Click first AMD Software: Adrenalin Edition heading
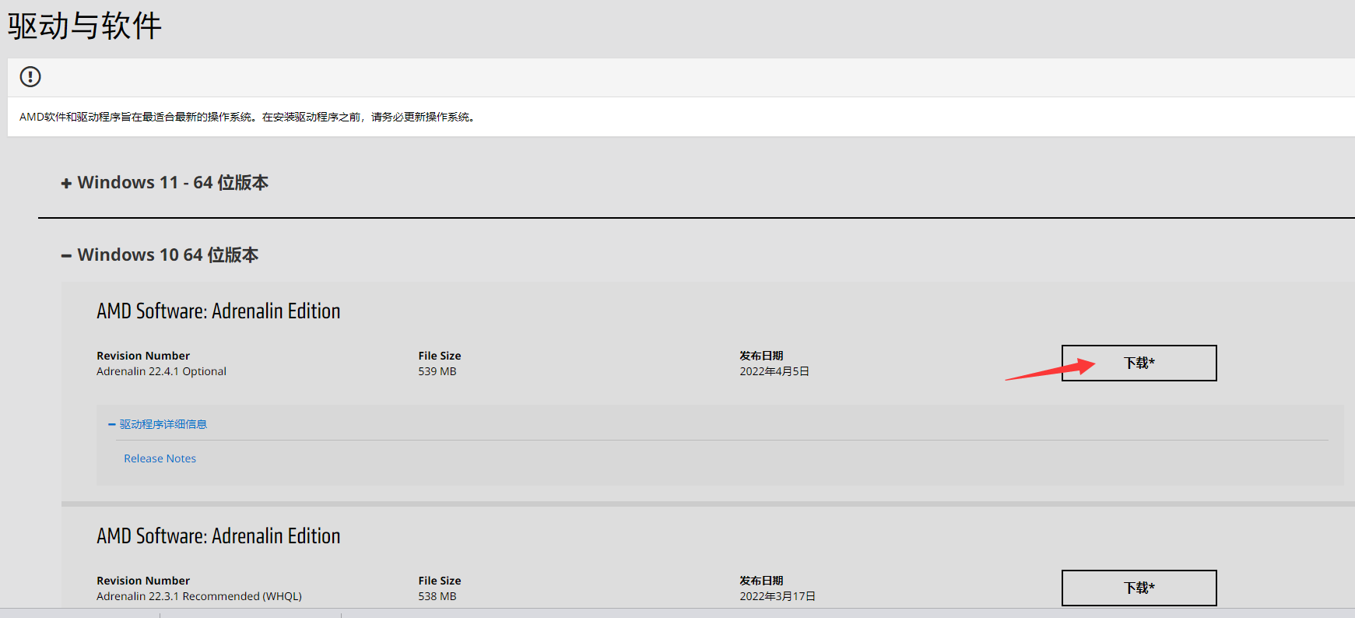This screenshot has width=1355, height=618. coord(219,311)
